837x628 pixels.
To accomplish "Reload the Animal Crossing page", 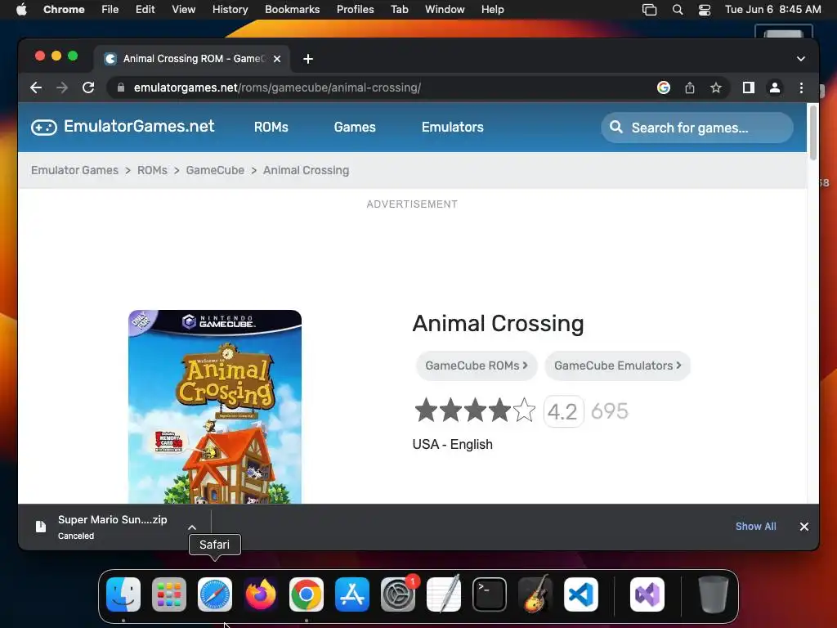I will pos(88,87).
